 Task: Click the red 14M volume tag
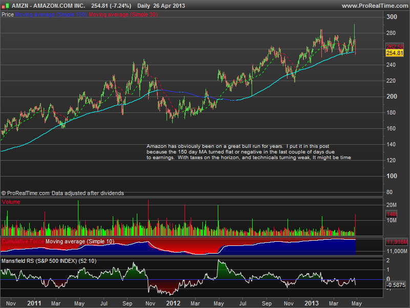[393, 214]
